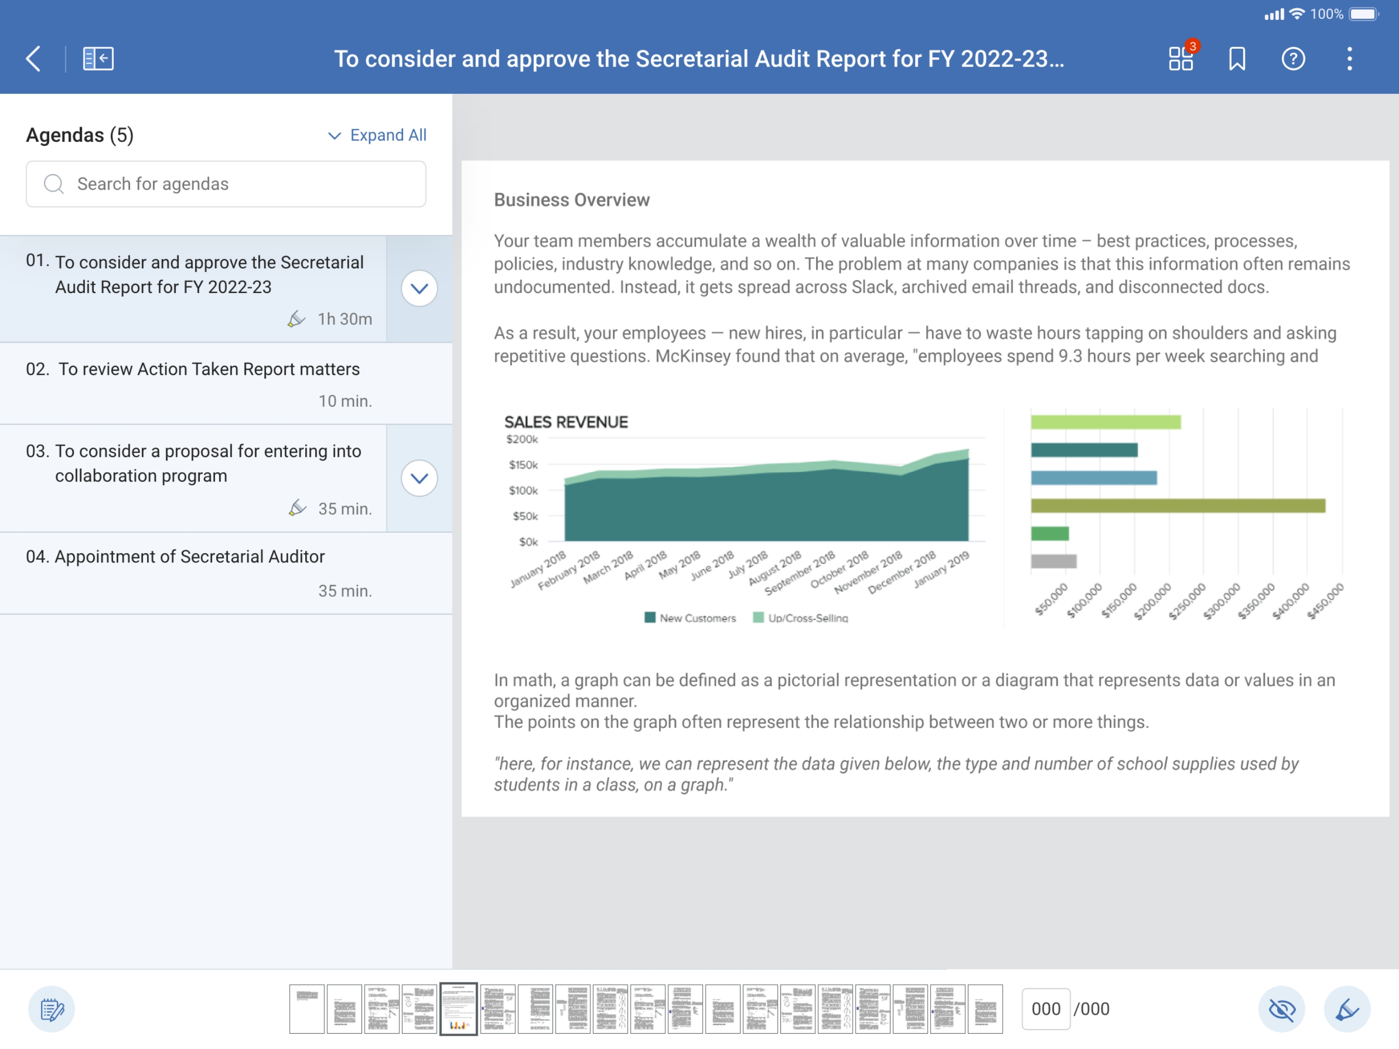Click the search magnifier icon

(54, 184)
